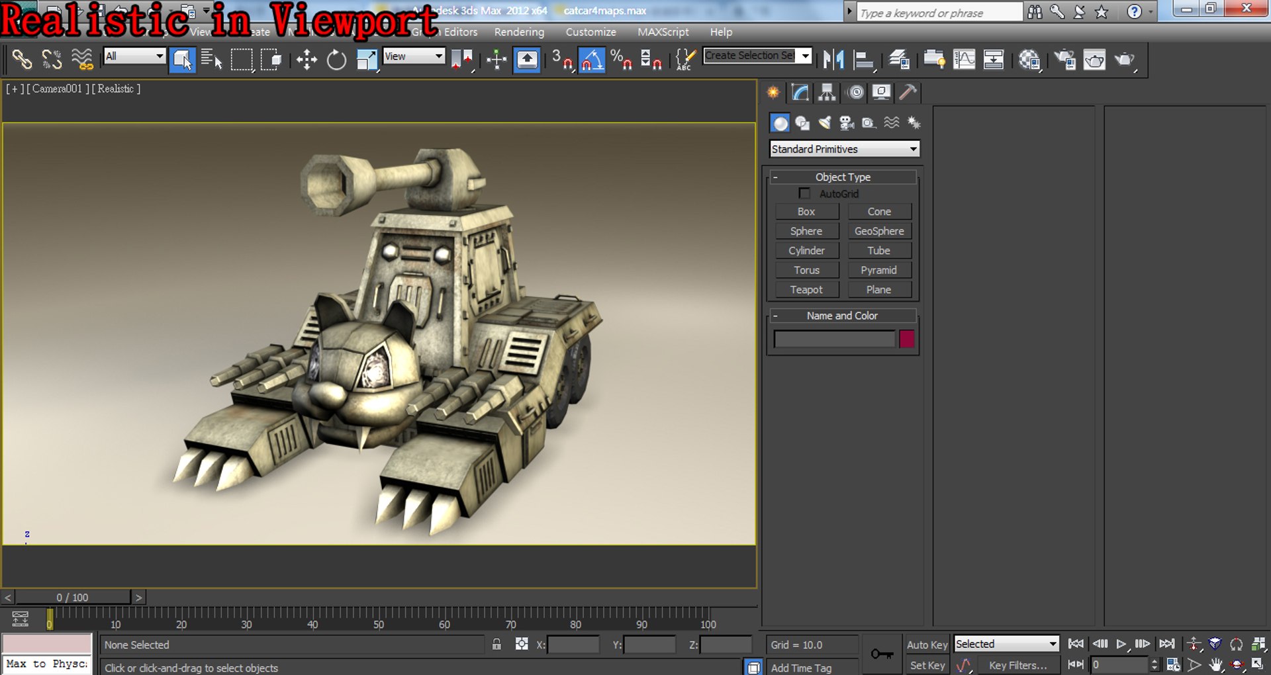
Task: Toggle the Percent Snap button
Action: click(621, 60)
